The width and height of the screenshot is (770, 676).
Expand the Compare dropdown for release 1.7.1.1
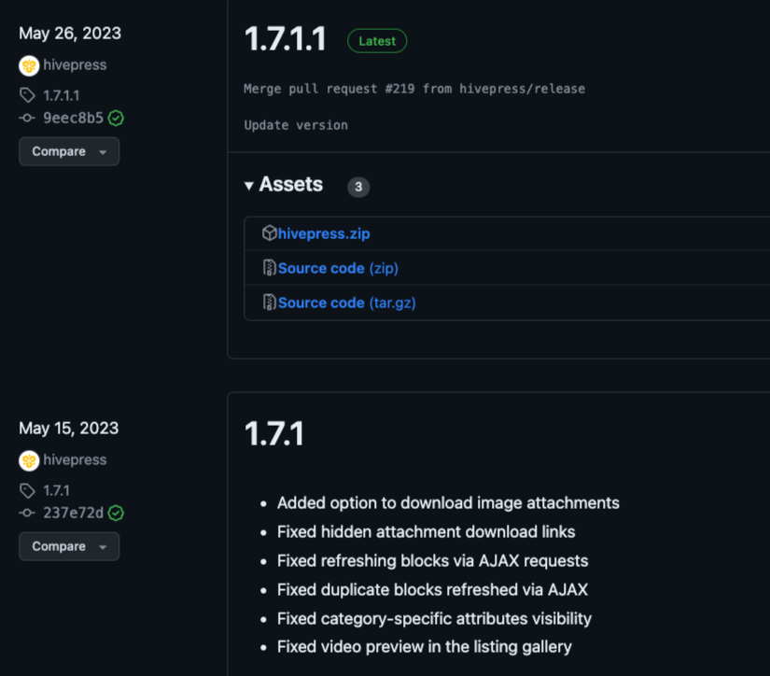pyautogui.click(x=69, y=151)
